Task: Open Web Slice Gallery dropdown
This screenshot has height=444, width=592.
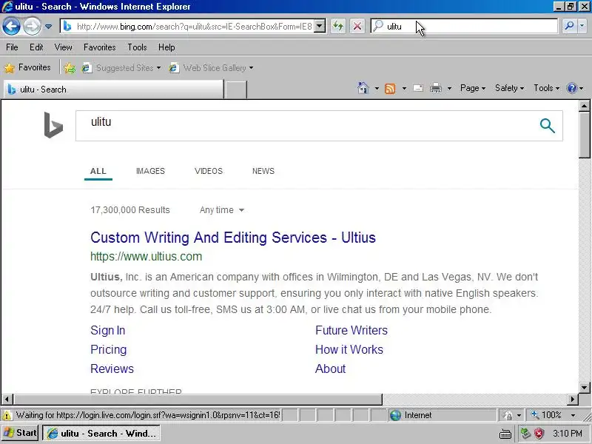Action: (211, 68)
